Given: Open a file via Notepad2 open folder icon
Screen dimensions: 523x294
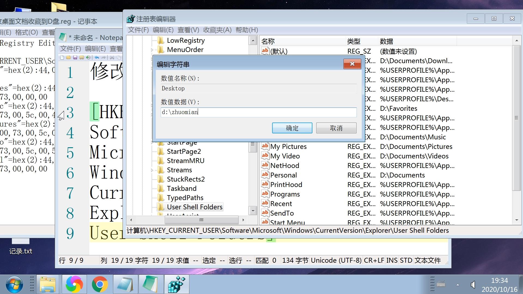Looking at the screenshot, I should tap(68, 57).
